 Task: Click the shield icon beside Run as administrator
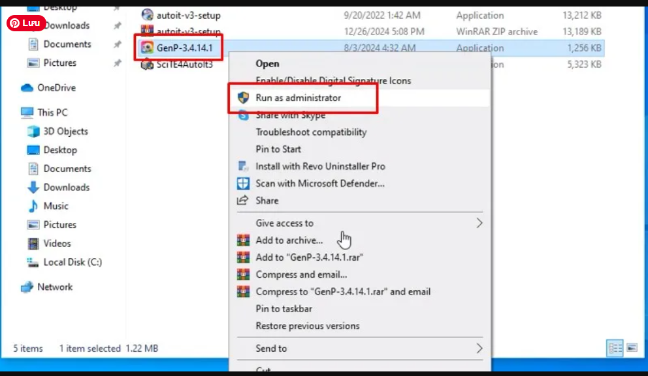244,98
